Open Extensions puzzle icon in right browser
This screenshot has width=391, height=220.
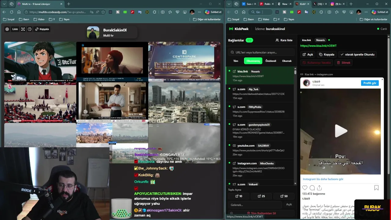click(x=321, y=12)
